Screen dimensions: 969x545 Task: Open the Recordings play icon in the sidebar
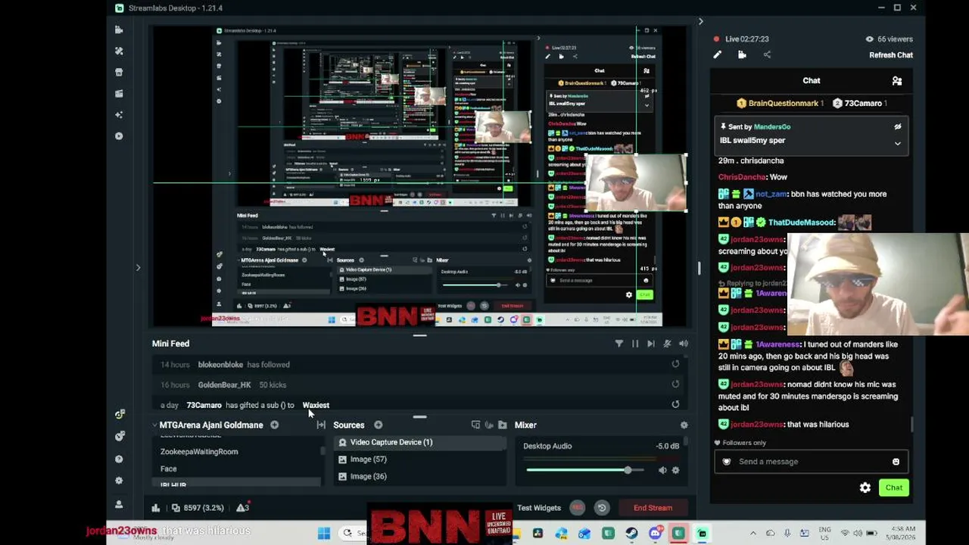coord(119,136)
